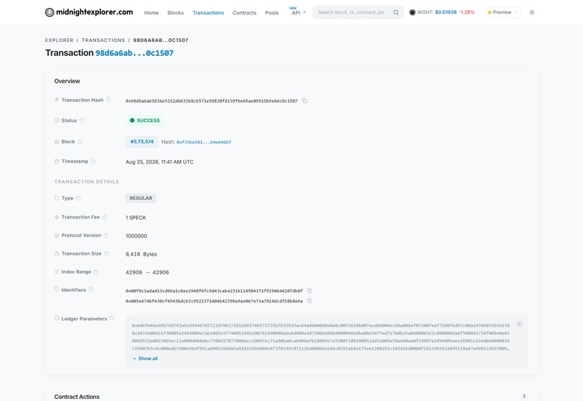Show help tooltip for Identifiers
Screen dimensions: 583x401
pos(90,290)
